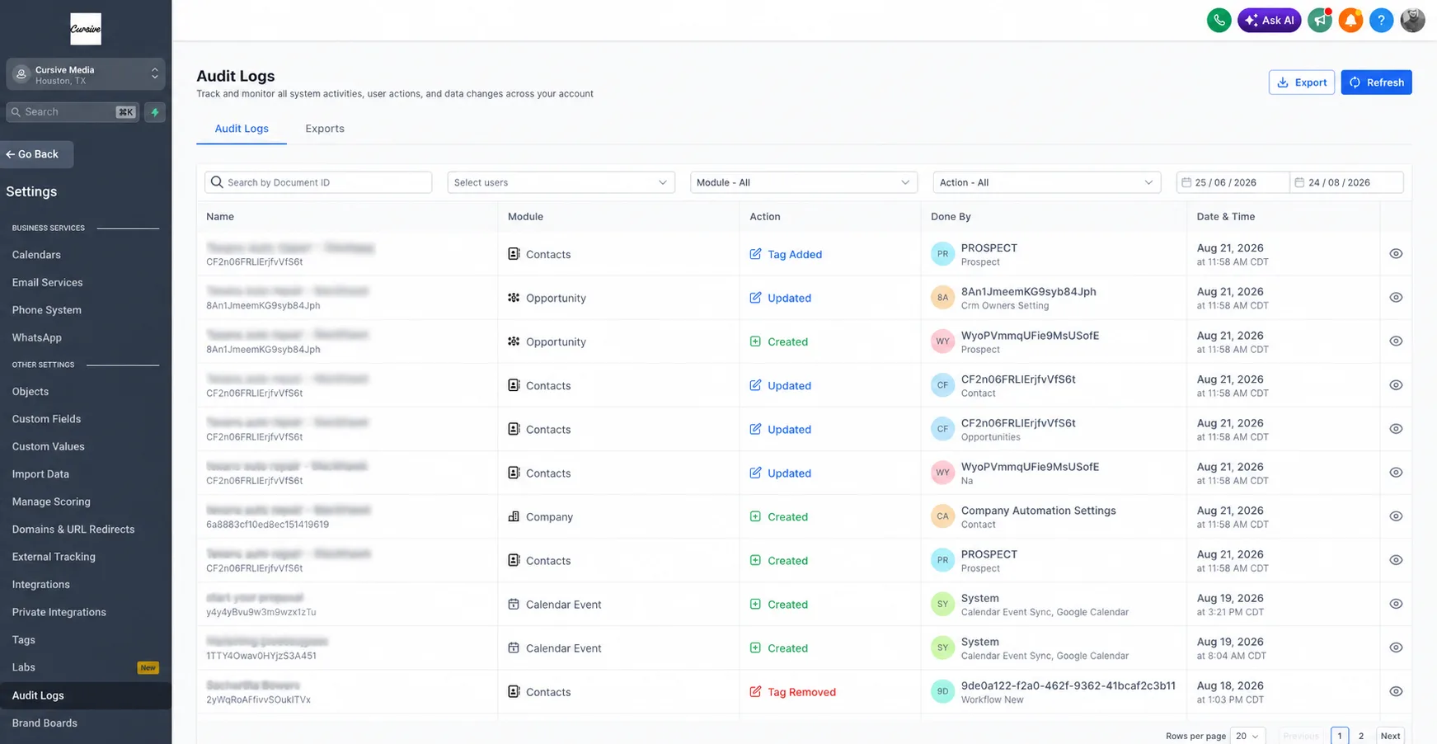The width and height of the screenshot is (1437, 744).
Task: View details of the Company Created log
Action: (x=1396, y=516)
